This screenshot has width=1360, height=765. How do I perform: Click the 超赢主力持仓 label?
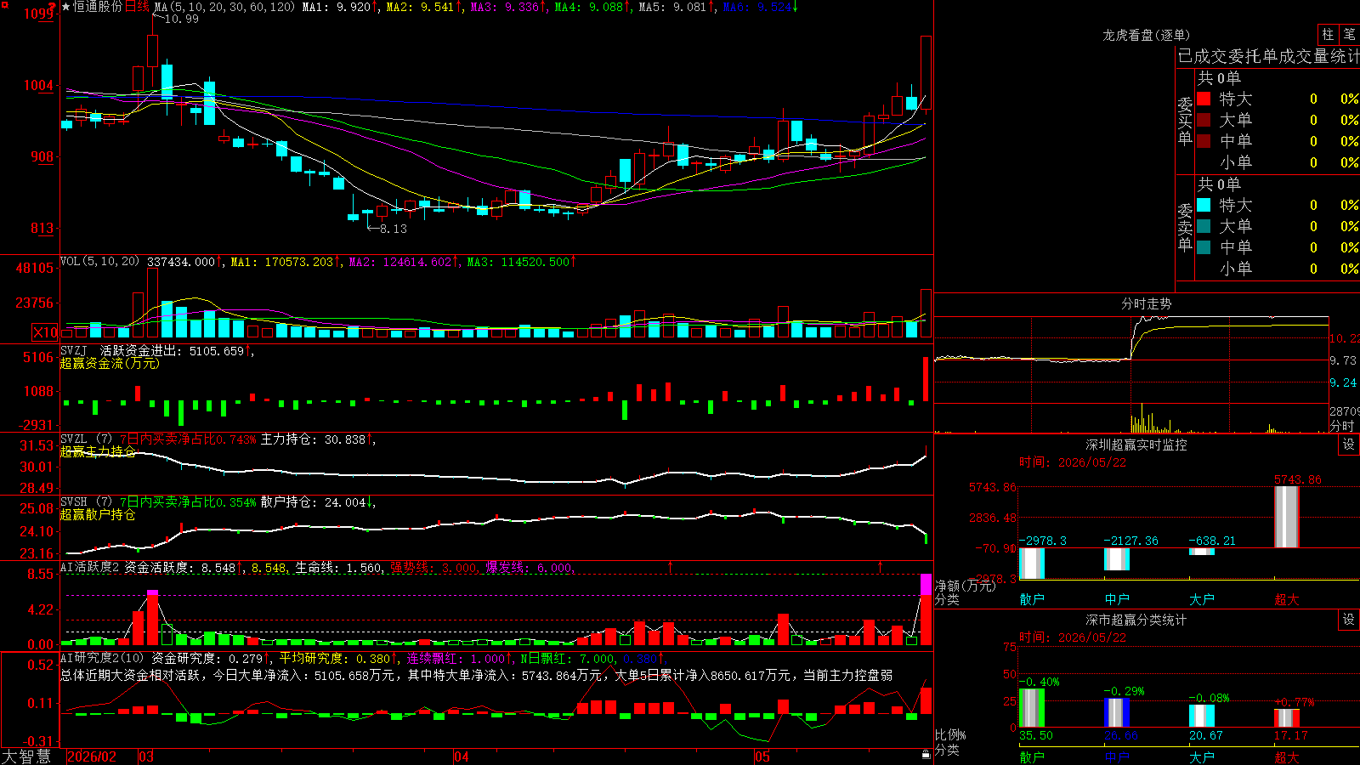tap(98, 451)
